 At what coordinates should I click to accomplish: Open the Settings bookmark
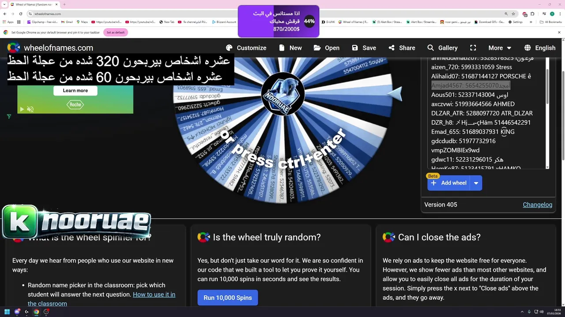pos(516,22)
